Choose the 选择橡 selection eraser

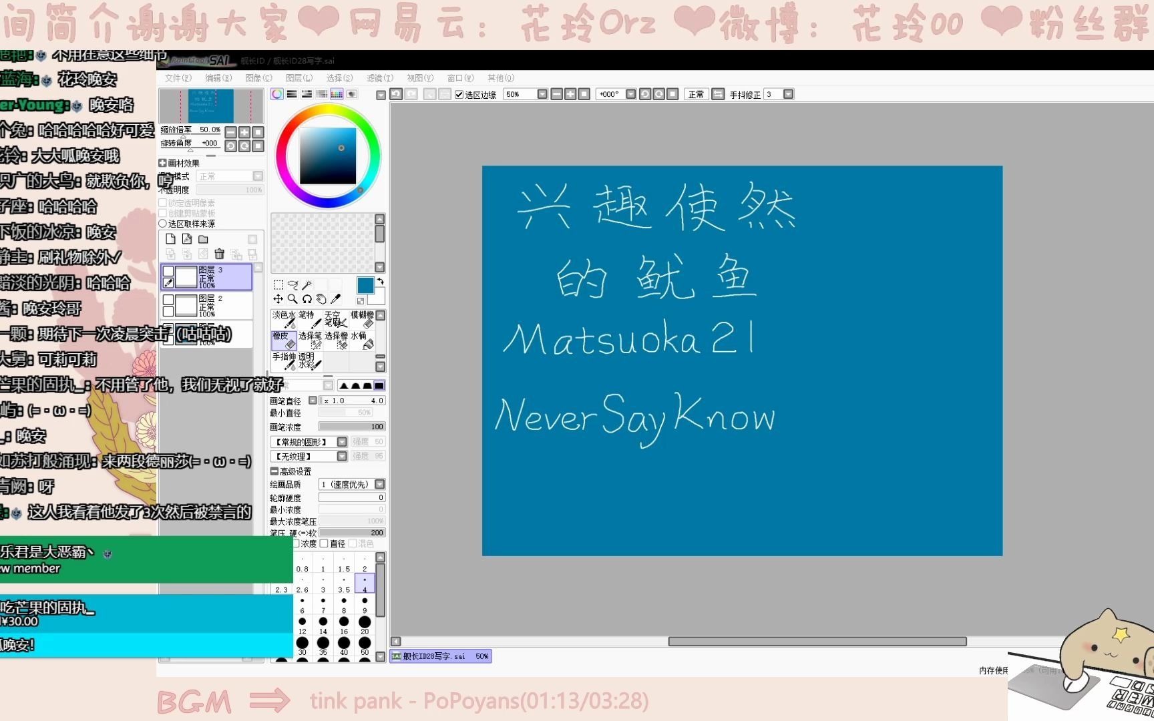coord(336,340)
